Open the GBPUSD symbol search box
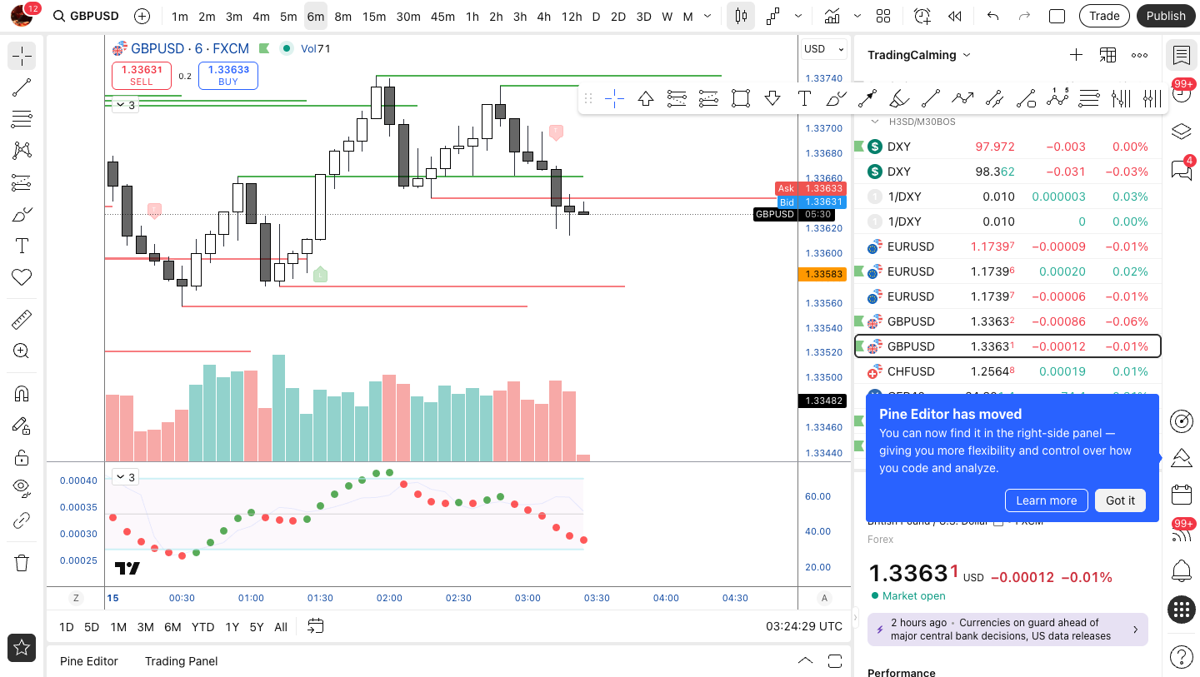The height and width of the screenshot is (677, 1200). [x=86, y=16]
